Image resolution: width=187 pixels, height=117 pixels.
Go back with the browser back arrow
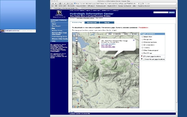coord(53,4)
